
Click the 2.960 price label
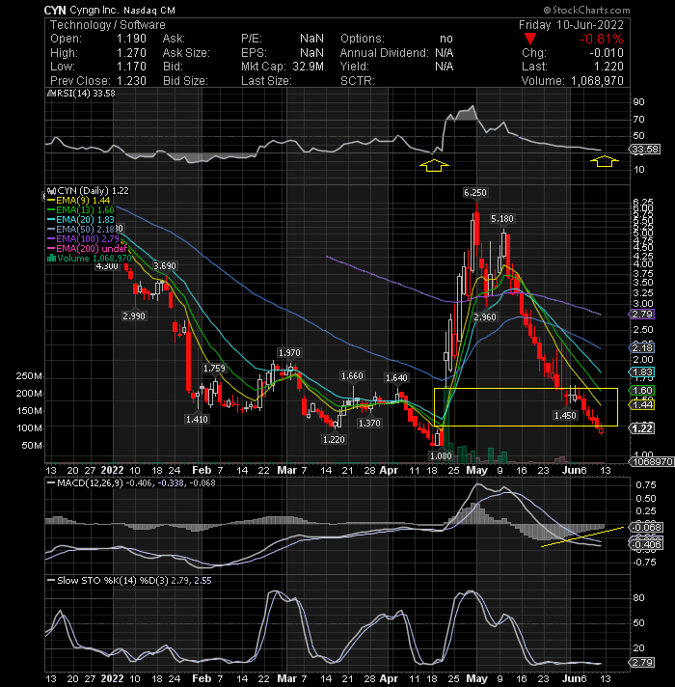[x=485, y=316]
